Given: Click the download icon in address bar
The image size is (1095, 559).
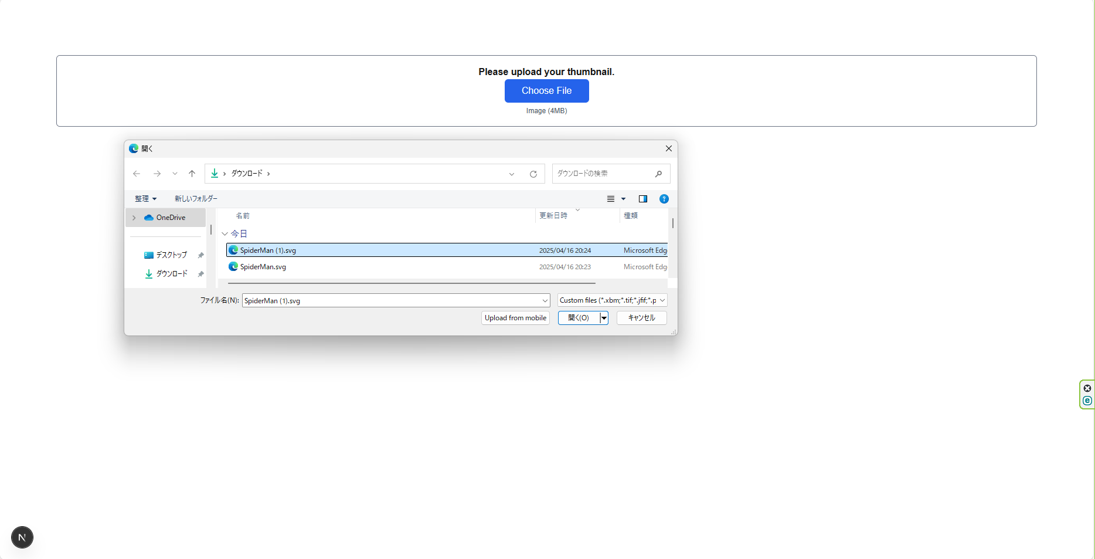Looking at the screenshot, I should coord(215,174).
